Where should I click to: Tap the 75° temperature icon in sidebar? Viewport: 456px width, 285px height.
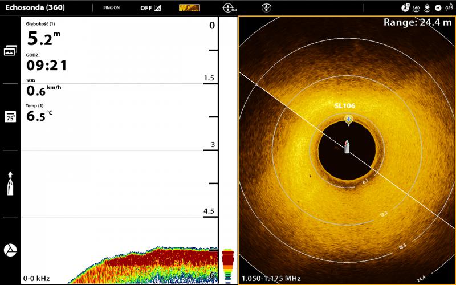[10, 117]
